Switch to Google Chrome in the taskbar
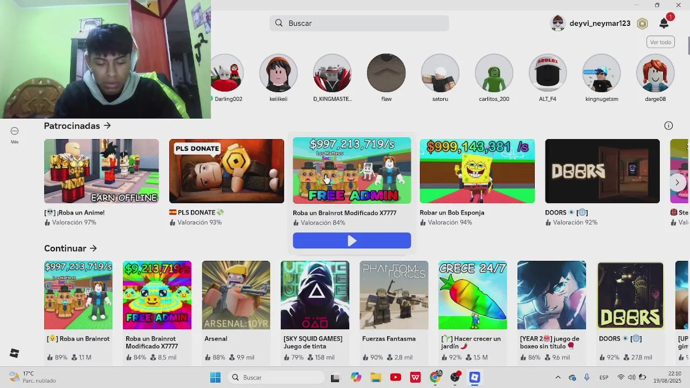The width and height of the screenshot is (690, 388). click(x=435, y=377)
